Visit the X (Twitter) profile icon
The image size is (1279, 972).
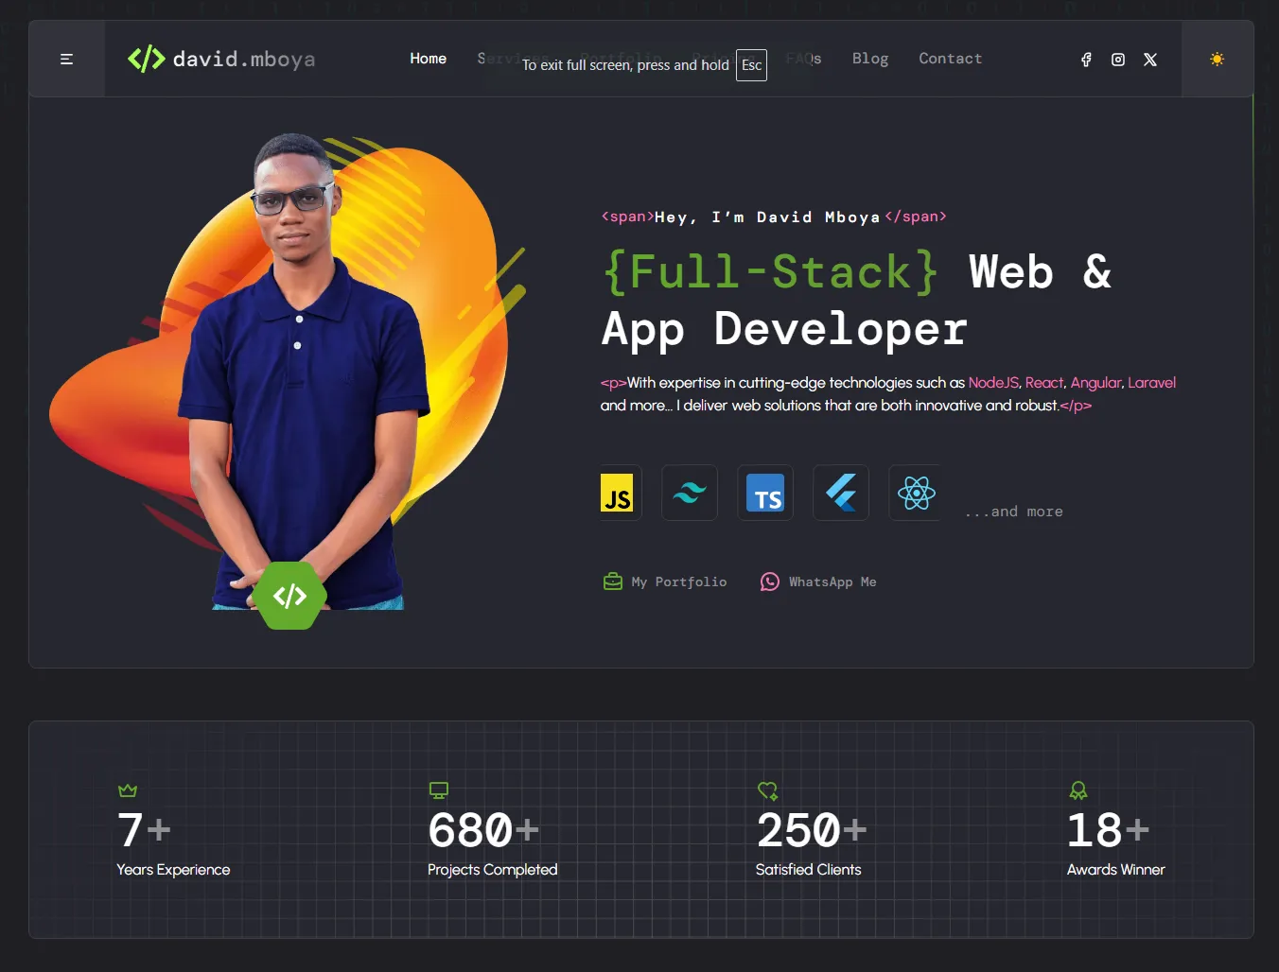click(1150, 60)
